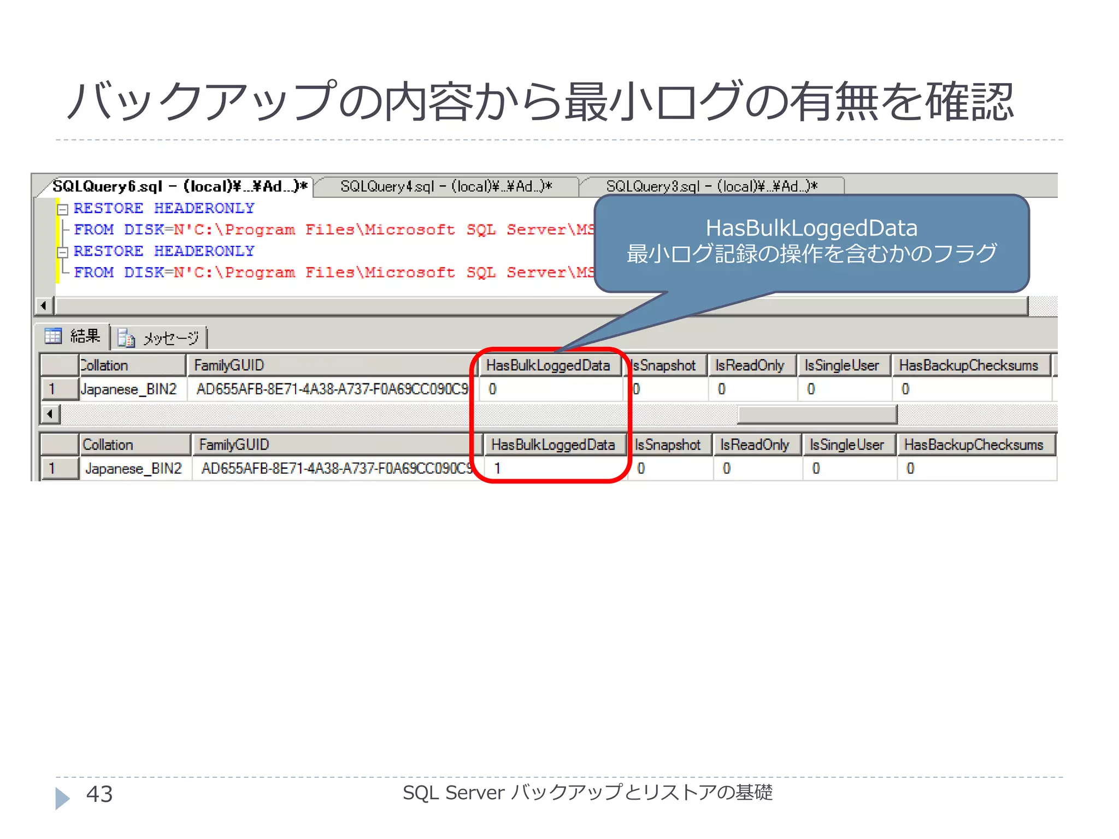Click the IsSnapshot value 0 in second grid
The height and width of the screenshot is (839, 1119).
[x=670, y=469]
